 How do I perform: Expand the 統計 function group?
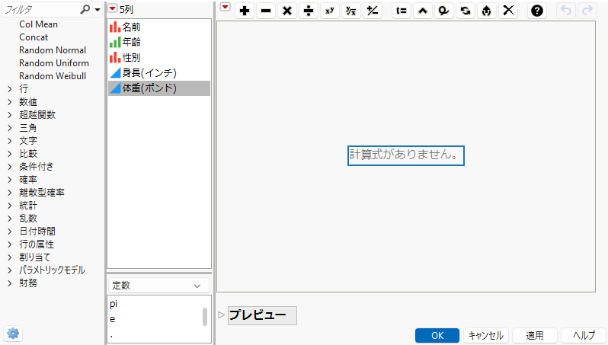10,206
